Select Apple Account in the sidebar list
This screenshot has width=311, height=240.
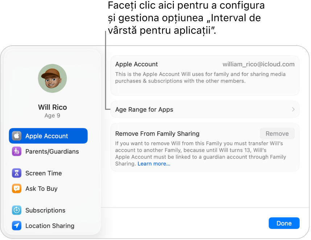pos(46,136)
